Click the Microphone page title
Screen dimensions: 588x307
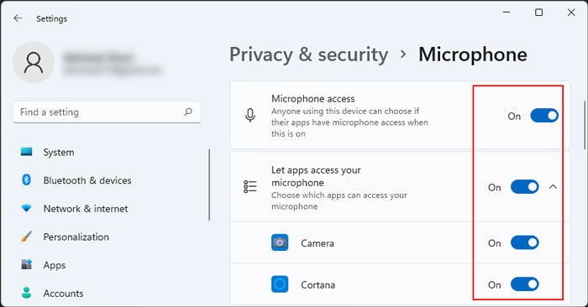point(473,55)
